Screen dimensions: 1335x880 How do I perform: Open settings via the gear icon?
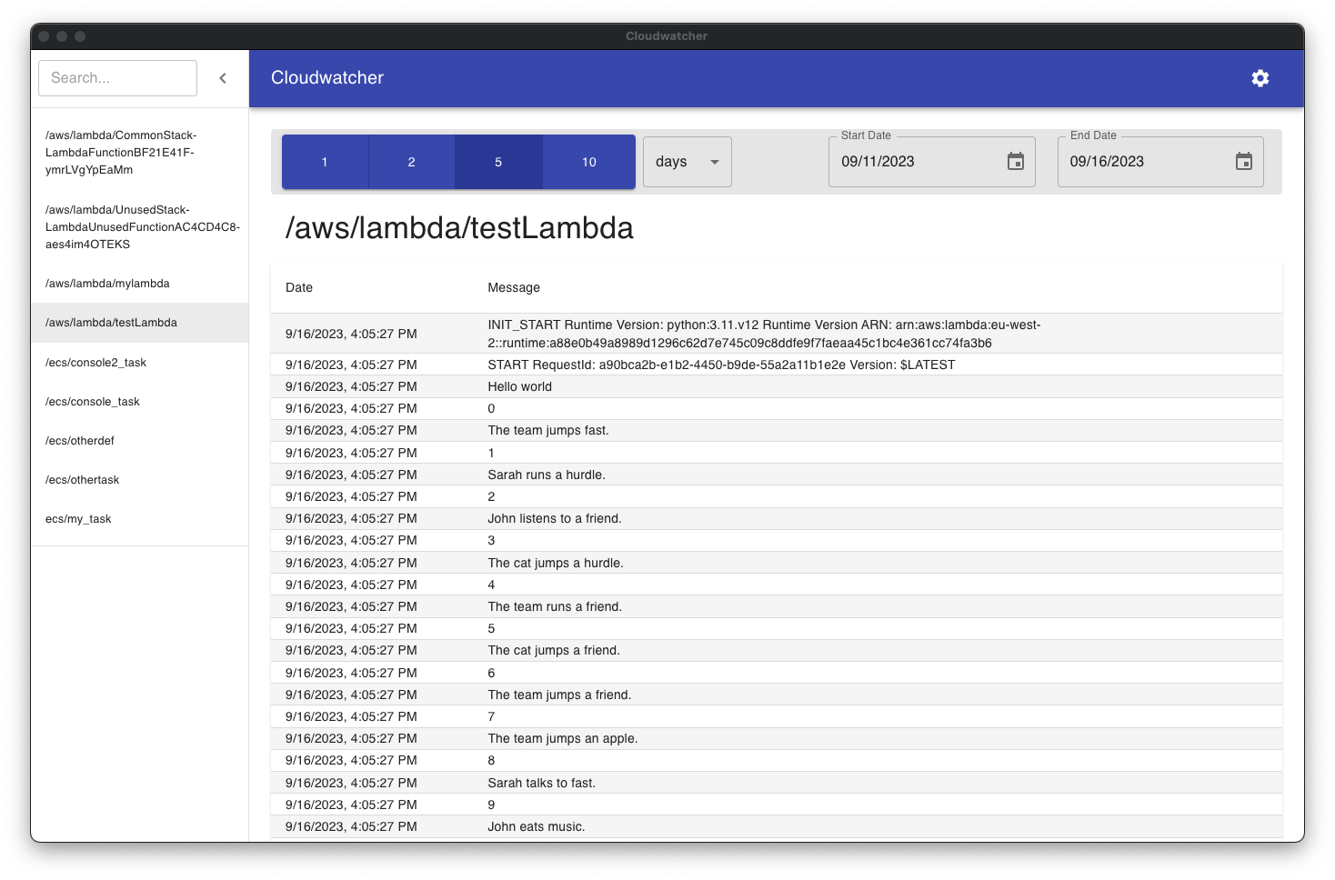[x=1260, y=78]
